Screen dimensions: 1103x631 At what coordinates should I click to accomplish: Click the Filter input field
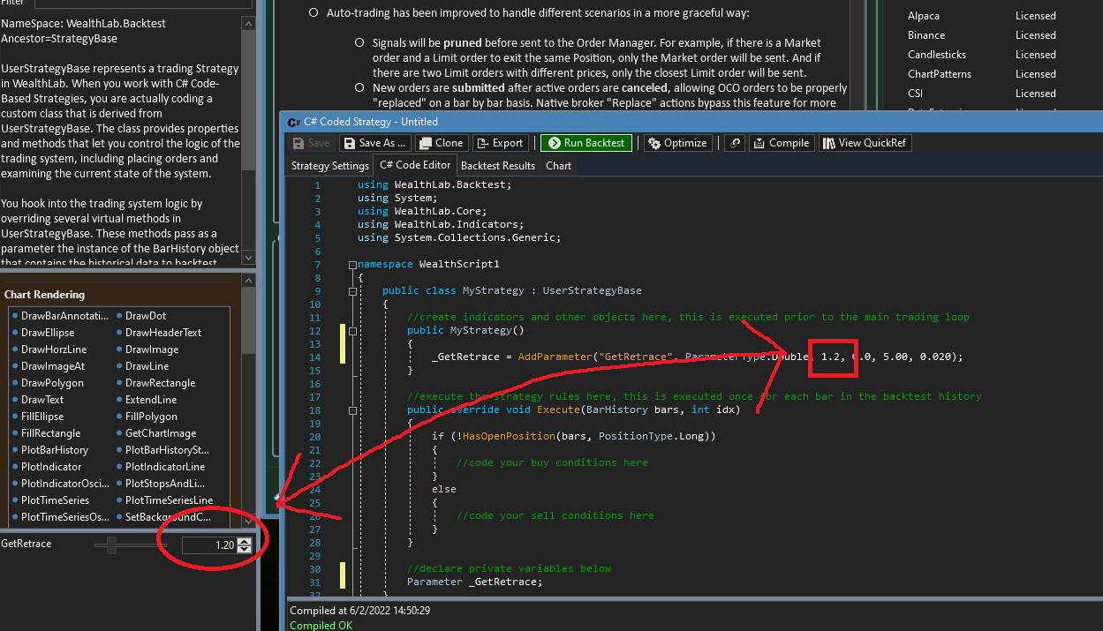point(142,3)
